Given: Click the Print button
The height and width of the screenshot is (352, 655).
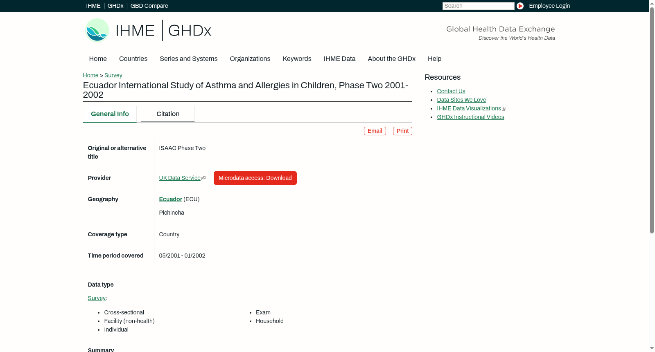Looking at the screenshot, I should (402, 131).
